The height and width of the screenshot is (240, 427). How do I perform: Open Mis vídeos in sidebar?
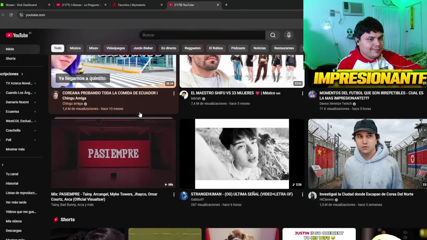pyautogui.click(x=14, y=221)
